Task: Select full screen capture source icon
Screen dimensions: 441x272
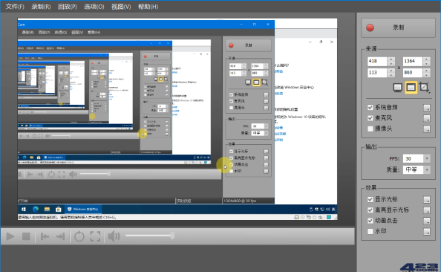Action: click(397, 88)
